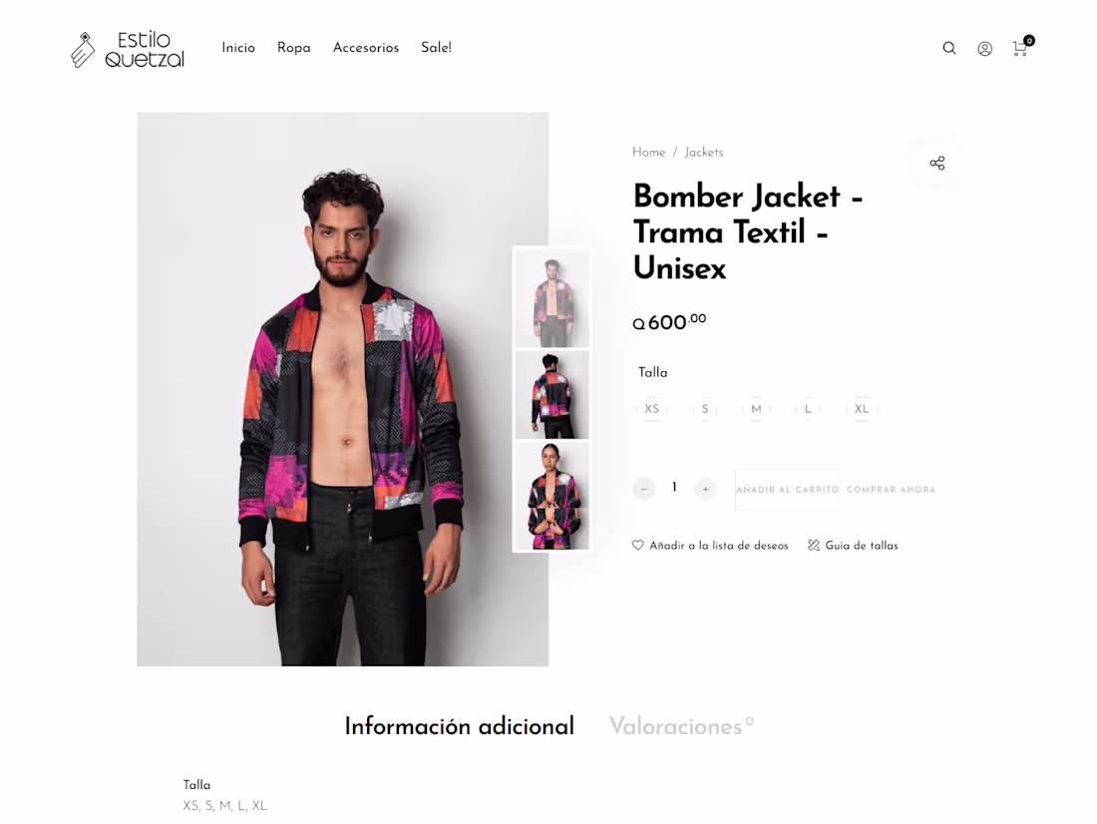Pick size L option
The width and height of the screenshot is (1097, 824).
pos(808,409)
